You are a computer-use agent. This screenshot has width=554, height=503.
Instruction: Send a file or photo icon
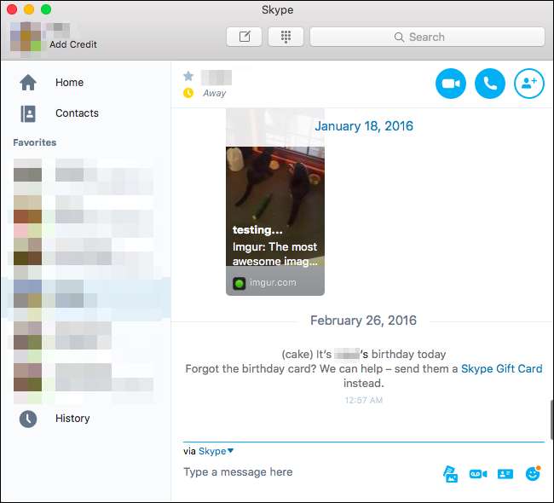click(451, 474)
